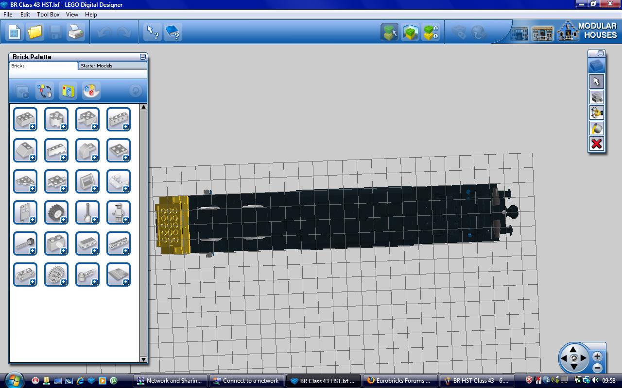622x388 pixels.
Task: Expand the Technic connector category
Action: 25,275
